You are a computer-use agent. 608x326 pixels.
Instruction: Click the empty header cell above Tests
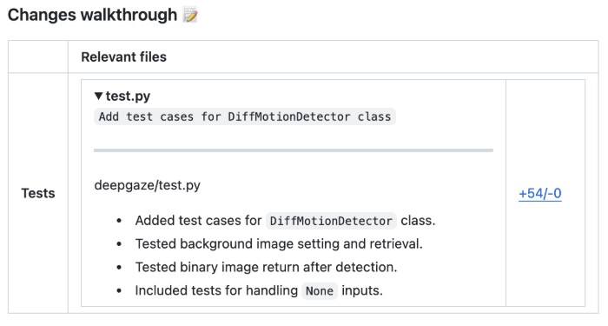pos(38,57)
